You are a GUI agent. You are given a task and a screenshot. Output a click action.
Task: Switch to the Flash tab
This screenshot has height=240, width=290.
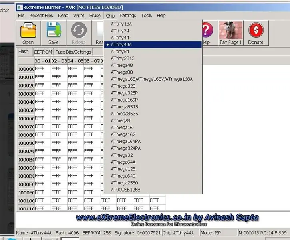point(24,52)
